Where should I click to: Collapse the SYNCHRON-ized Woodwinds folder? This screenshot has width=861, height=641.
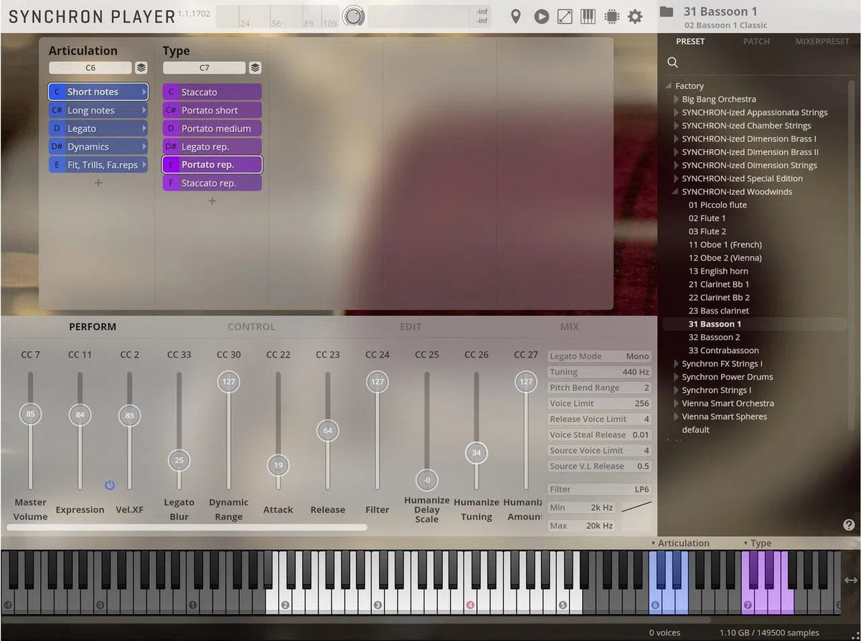pyautogui.click(x=676, y=192)
